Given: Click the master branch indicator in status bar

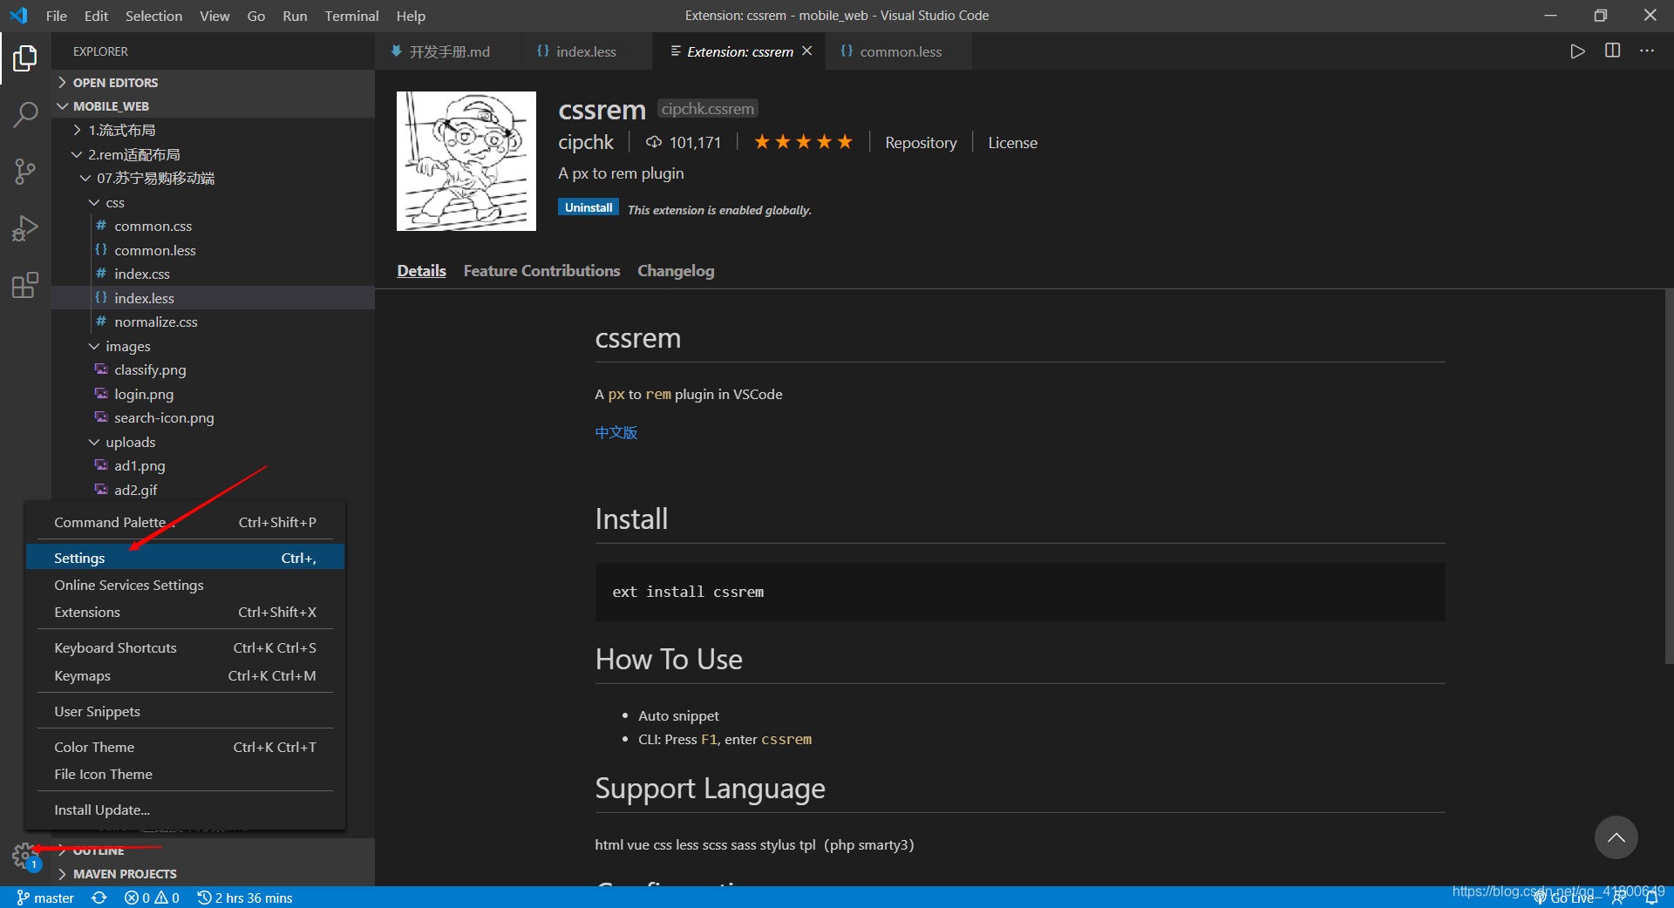Looking at the screenshot, I should point(45,898).
